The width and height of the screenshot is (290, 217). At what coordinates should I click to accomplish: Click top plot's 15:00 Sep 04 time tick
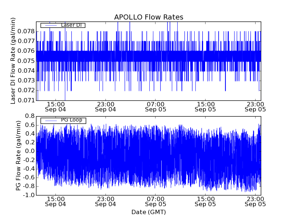(55, 106)
